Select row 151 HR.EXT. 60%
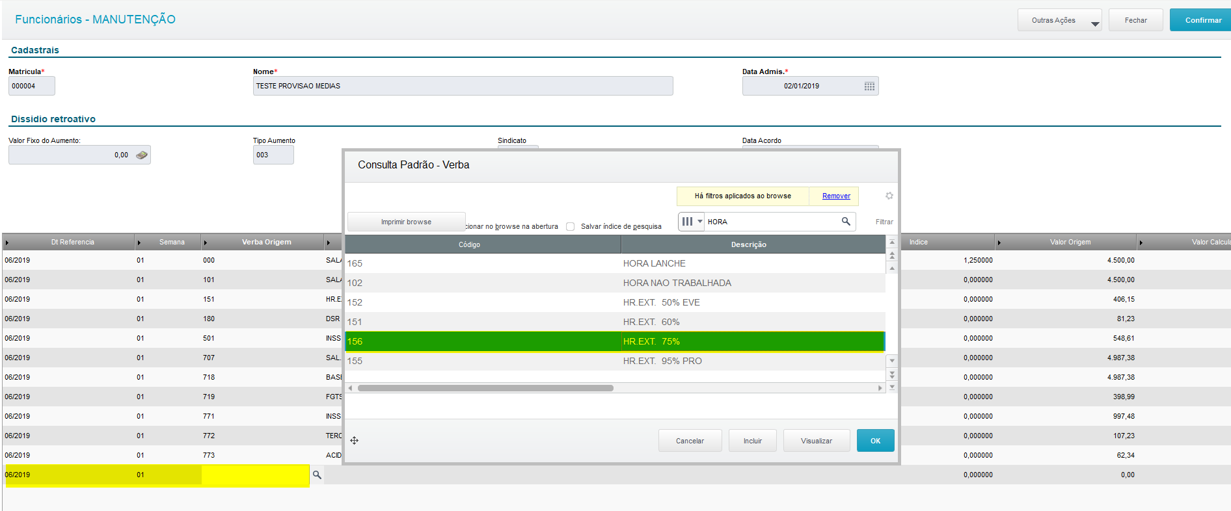The image size is (1231, 511). point(615,322)
